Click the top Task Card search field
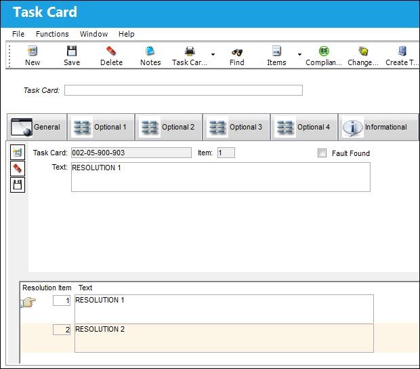420x369 pixels. pos(184,90)
